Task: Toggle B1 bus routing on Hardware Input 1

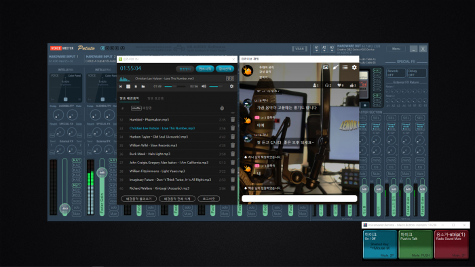Action: [x=77, y=185]
